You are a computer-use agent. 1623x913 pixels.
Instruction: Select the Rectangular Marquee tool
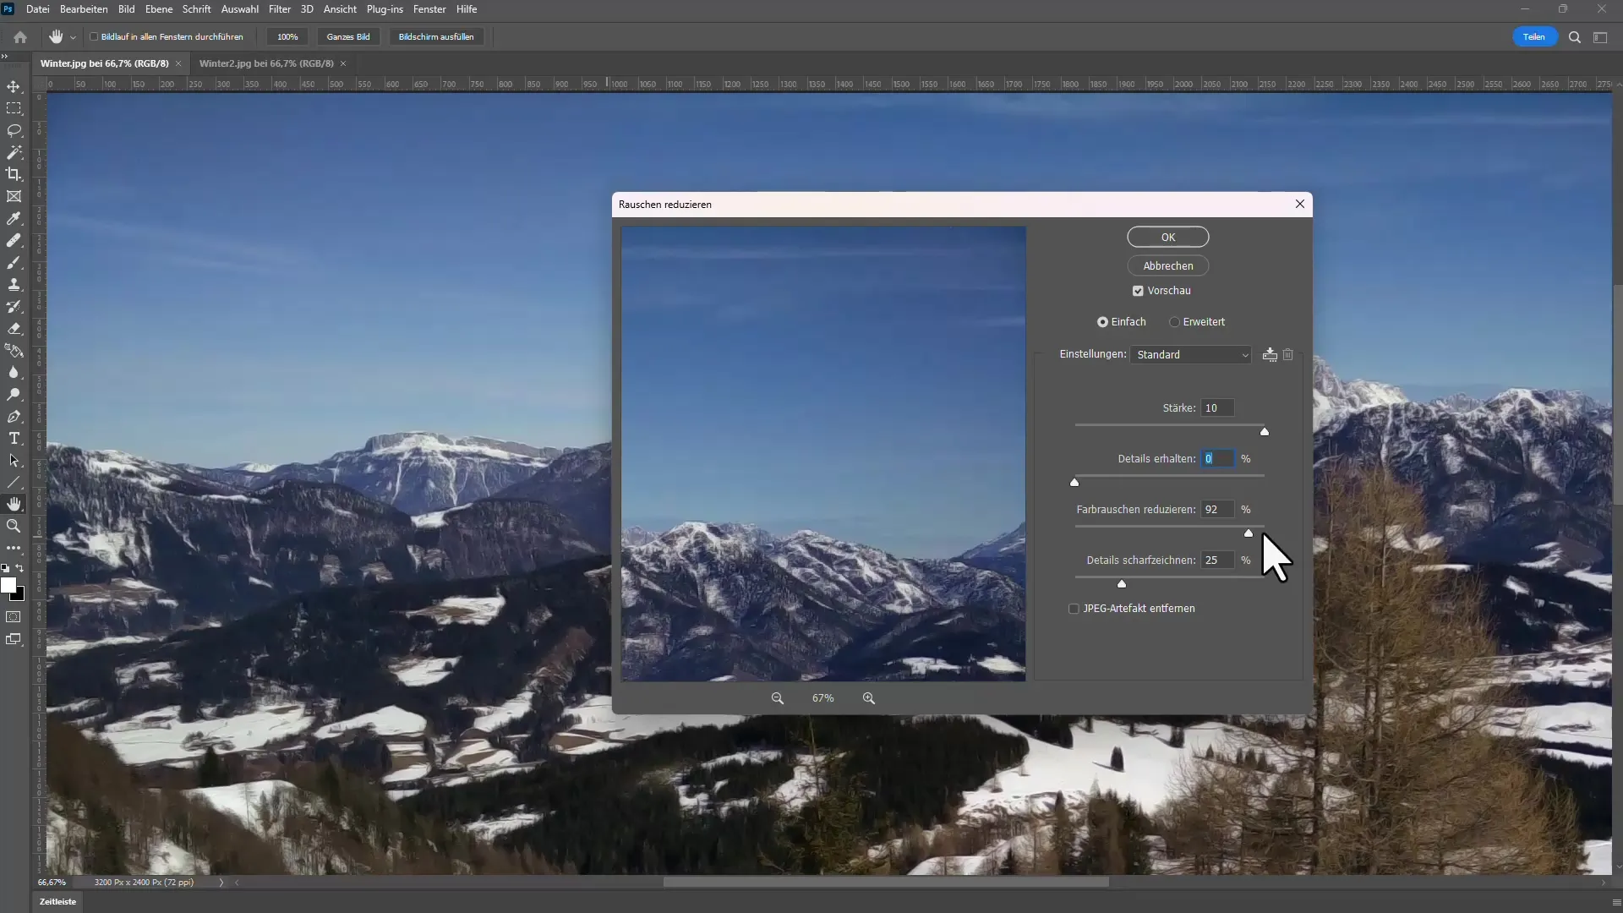tap(14, 108)
